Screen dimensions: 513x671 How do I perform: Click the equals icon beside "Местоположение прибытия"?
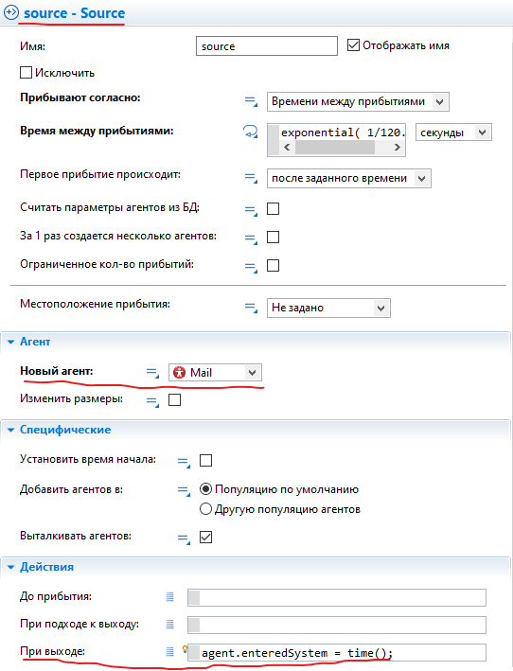click(x=251, y=308)
